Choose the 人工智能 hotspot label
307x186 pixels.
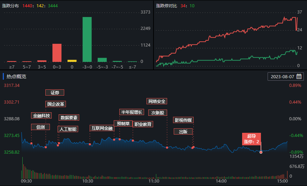click(x=68, y=129)
